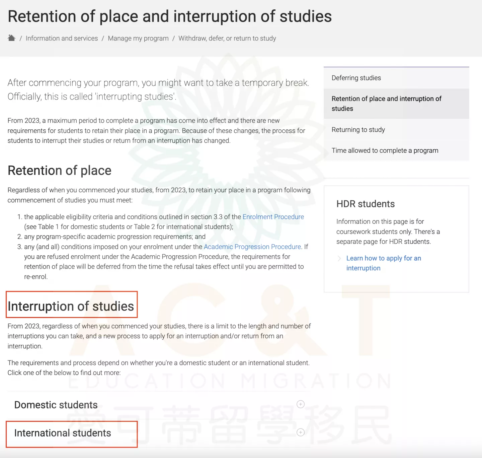Click chevron beside Learn how to apply link
The height and width of the screenshot is (458, 482).
[x=339, y=258]
